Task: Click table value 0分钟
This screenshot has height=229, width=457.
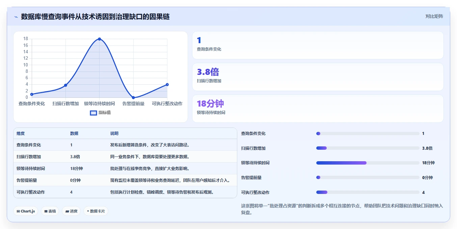Action: (x=75, y=180)
